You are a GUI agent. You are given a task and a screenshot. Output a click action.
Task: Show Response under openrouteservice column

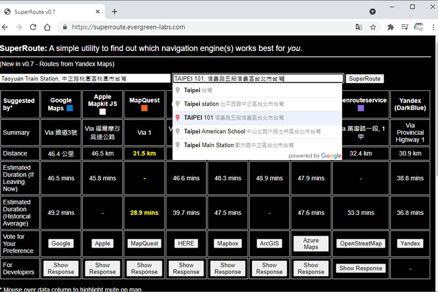pos(361,268)
